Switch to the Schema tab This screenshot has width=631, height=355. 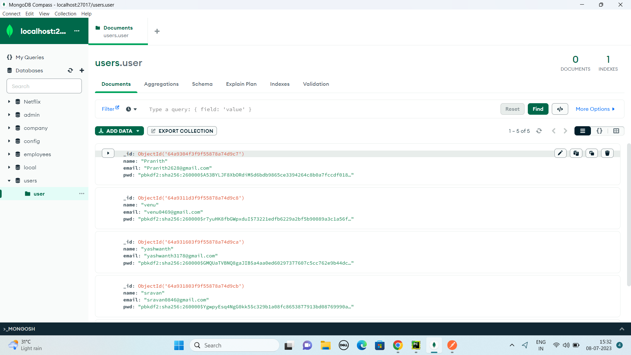click(202, 84)
